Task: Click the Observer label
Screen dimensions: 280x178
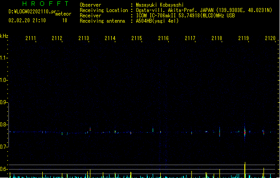Action: pos(90,5)
